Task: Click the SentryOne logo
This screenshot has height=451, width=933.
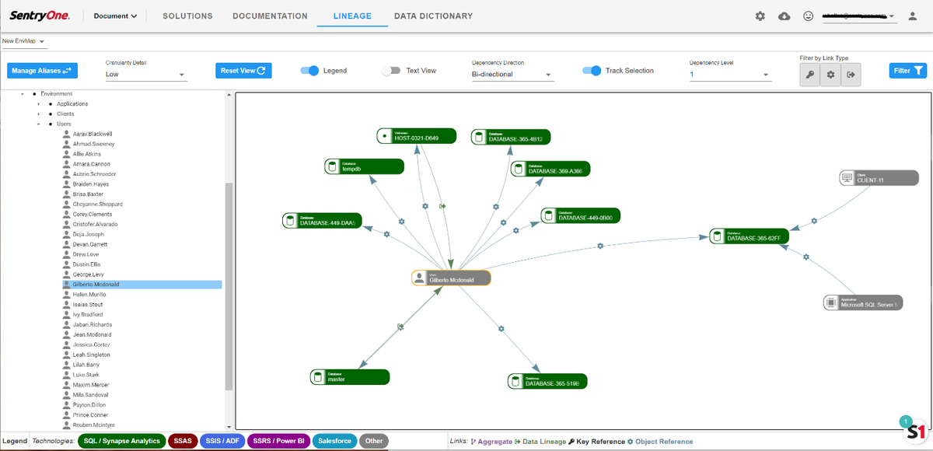Action: pos(40,16)
